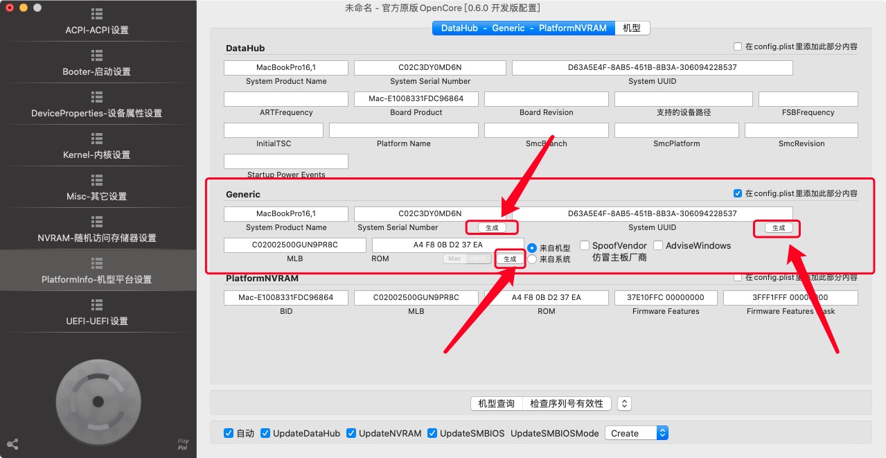Select the 来自系统 radio button
Screen dimensions: 886x458
532,258
